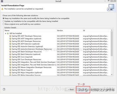Click the scroll down arrow of solution list
Image resolution: width=117 pixels, height=94 pixels.
click(112, 74)
